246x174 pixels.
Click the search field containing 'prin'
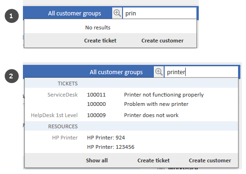(x=159, y=14)
